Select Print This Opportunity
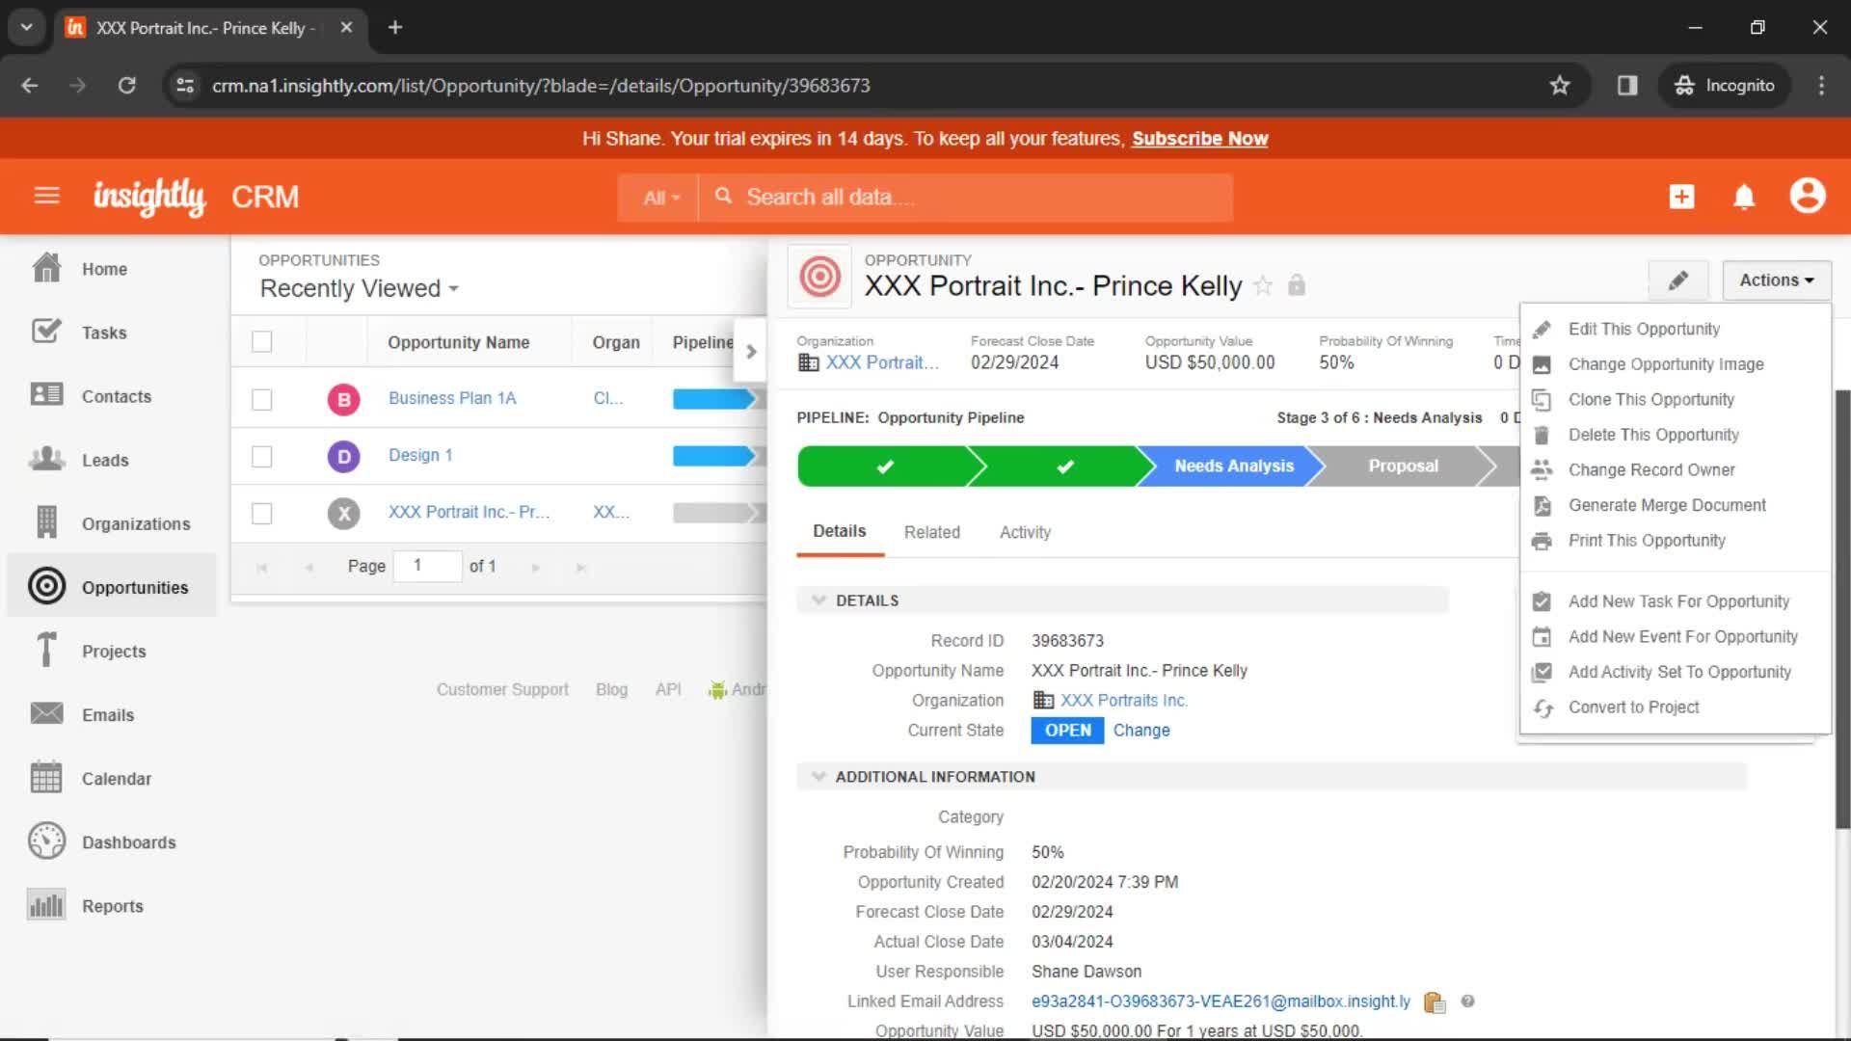This screenshot has height=1041, width=1851. click(x=1647, y=541)
